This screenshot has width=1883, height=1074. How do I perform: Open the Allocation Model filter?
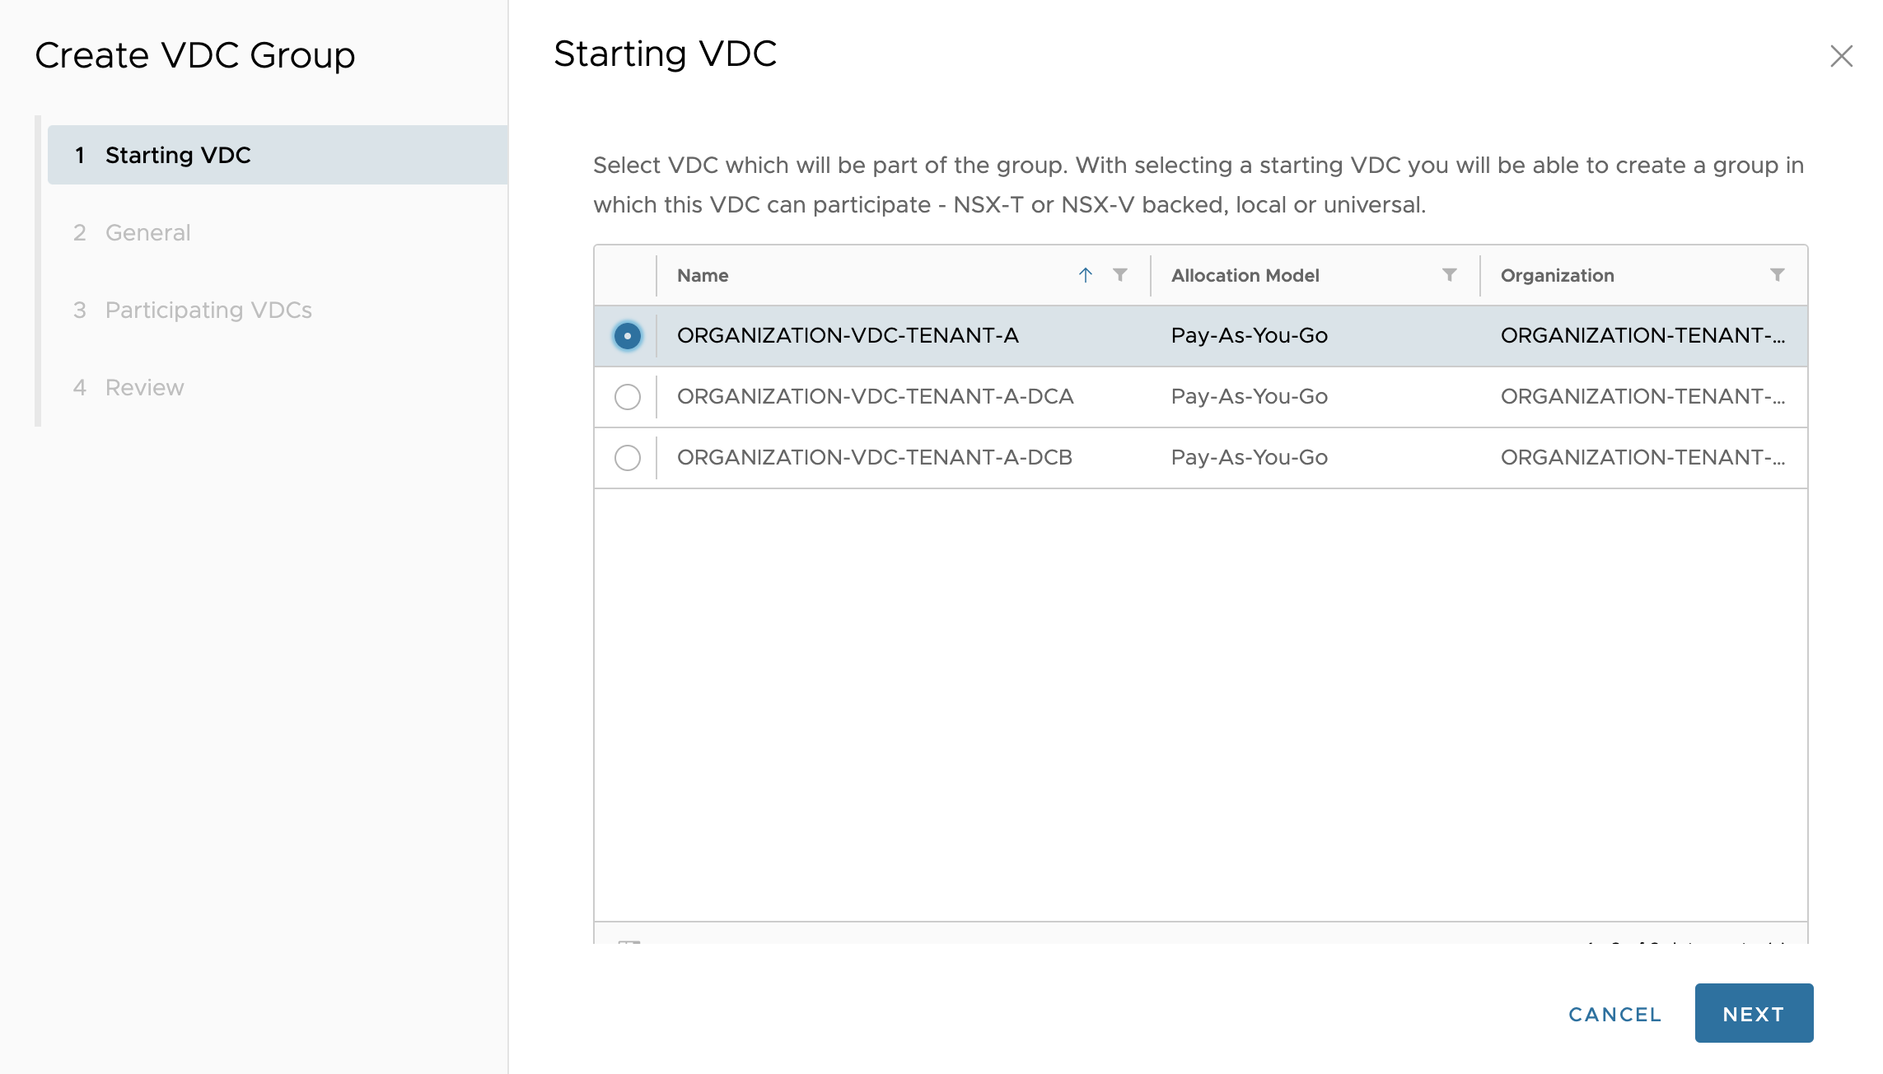point(1449,275)
